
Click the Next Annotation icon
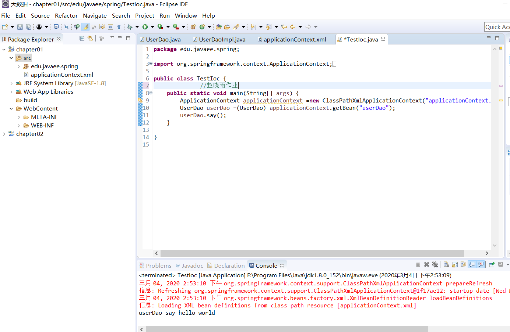253,27
